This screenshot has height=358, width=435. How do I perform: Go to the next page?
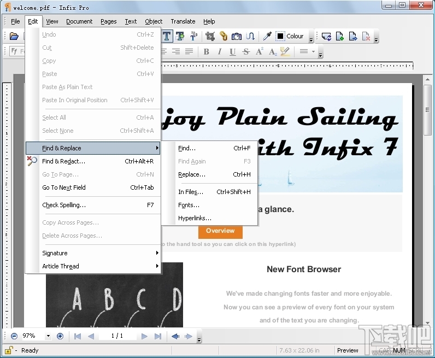click(x=144, y=336)
